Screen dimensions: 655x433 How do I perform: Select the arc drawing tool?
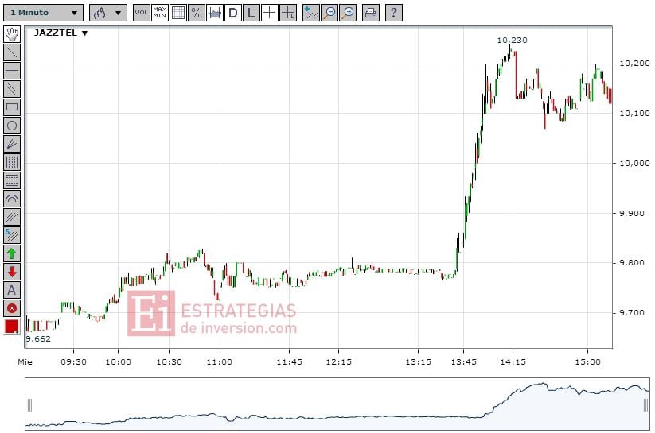(x=12, y=199)
